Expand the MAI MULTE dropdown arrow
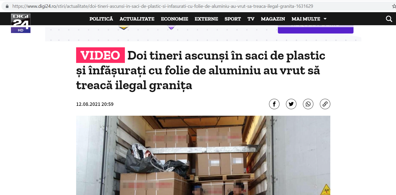The width and height of the screenshot is (396, 195). 325,19
